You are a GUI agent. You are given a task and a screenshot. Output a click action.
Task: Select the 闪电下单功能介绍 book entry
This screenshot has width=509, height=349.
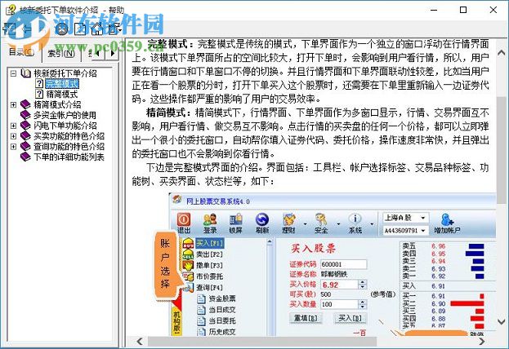click(x=65, y=126)
